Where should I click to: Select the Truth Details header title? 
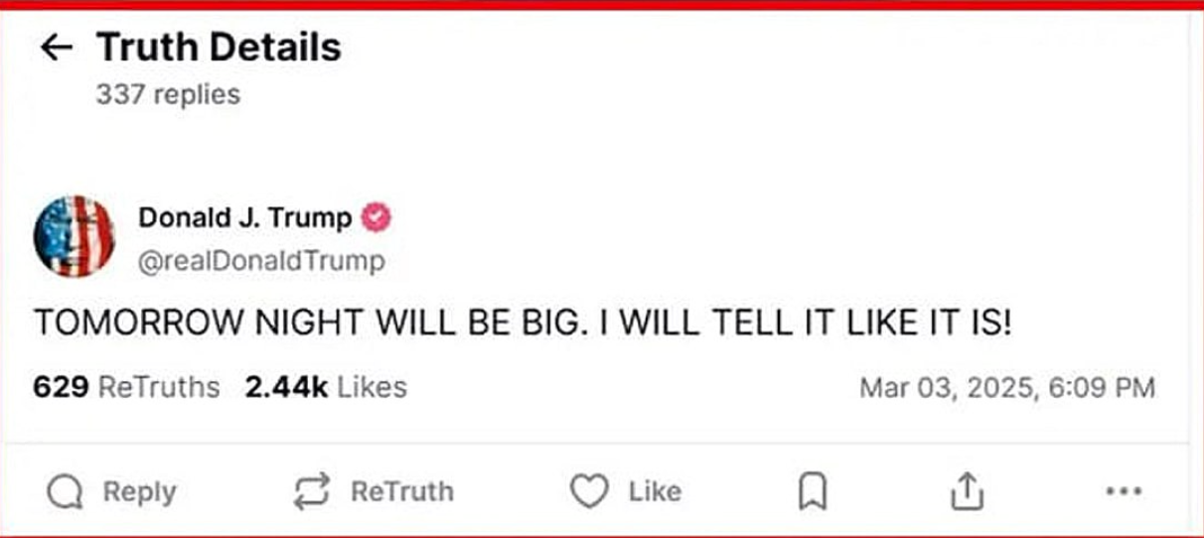[219, 48]
